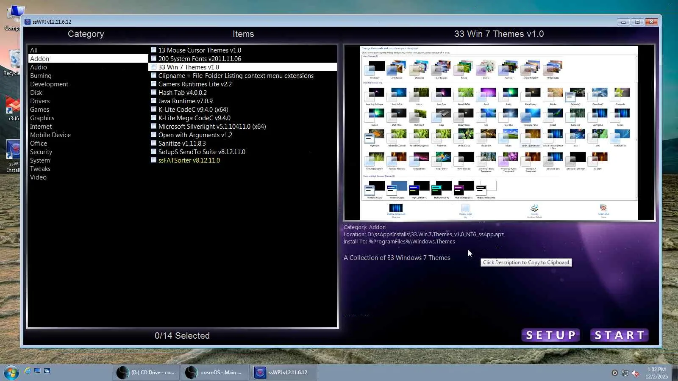The width and height of the screenshot is (678, 381).
Task: Show the Disk category items
Action: point(88,93)
